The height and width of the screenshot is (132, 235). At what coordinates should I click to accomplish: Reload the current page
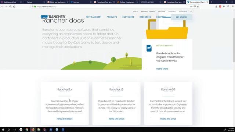click(10, 7)
